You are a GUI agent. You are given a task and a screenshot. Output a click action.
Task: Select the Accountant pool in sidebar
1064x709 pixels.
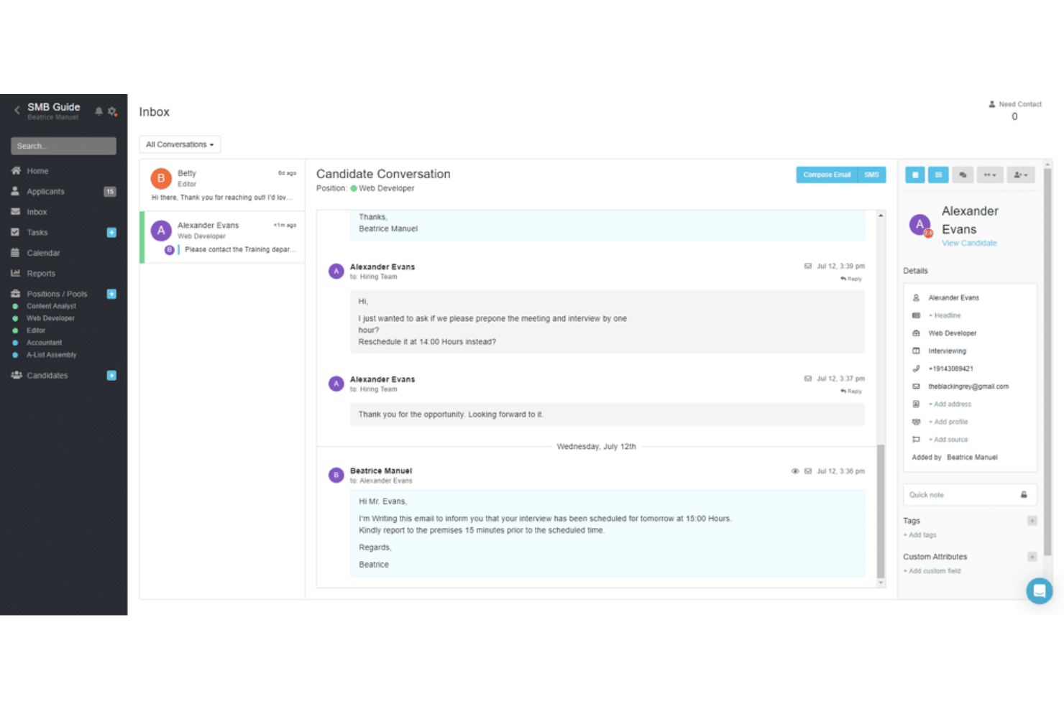[44, 343]
